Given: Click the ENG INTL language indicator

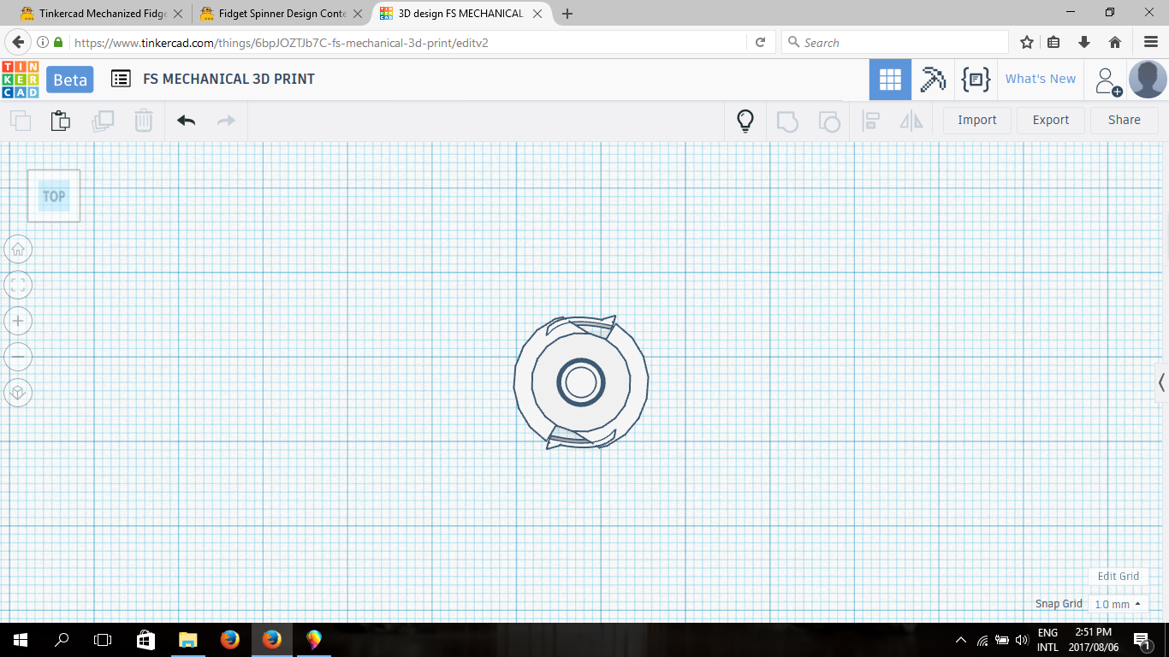Looking at the screenshot, I should tap(1047, 640).
